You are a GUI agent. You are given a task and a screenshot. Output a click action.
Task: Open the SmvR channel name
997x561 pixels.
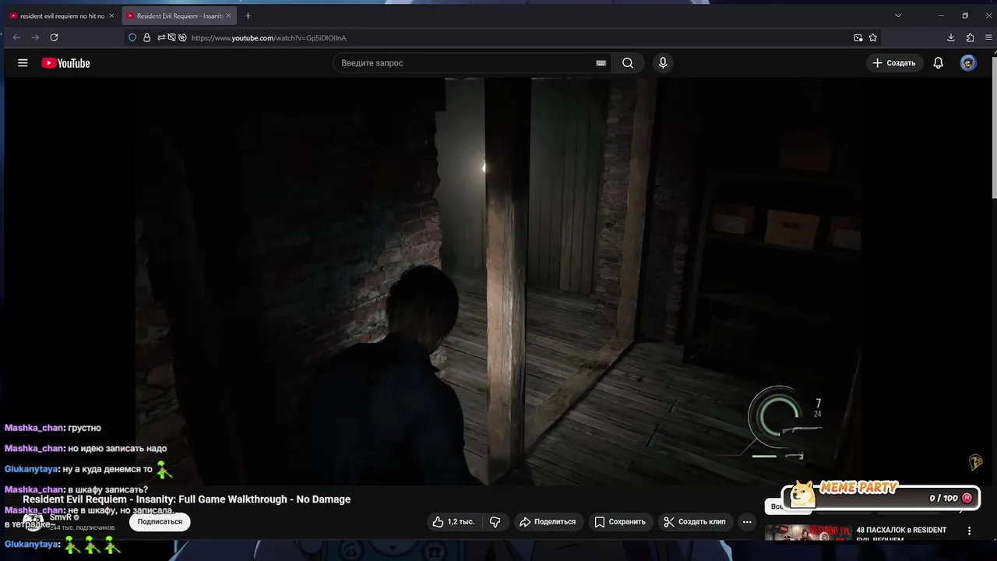click(60, 517)
